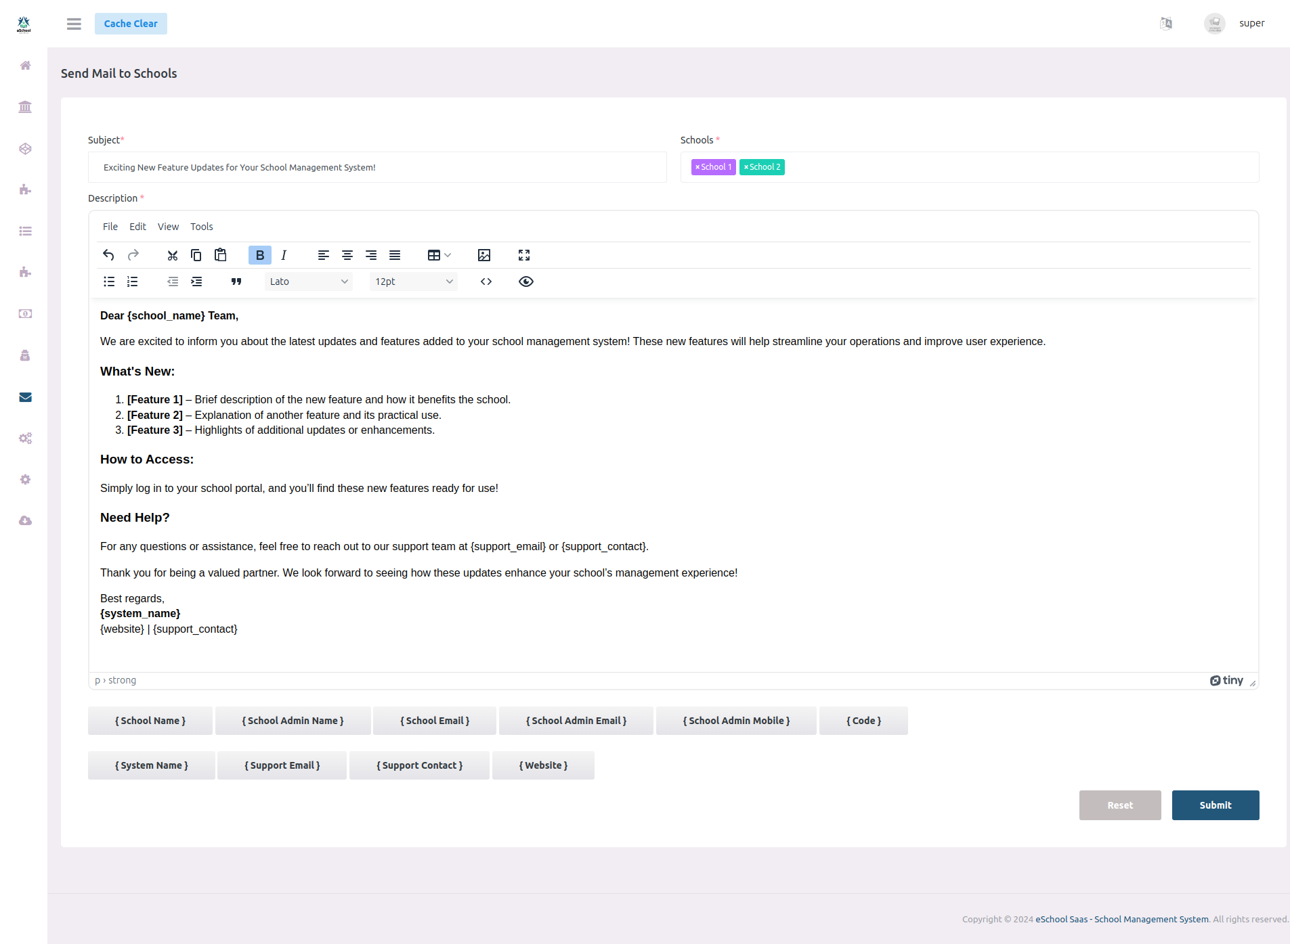This screenshot has width=1290, height=944.
Task: Open the 12pt font size dropdown
Action: 413,282
